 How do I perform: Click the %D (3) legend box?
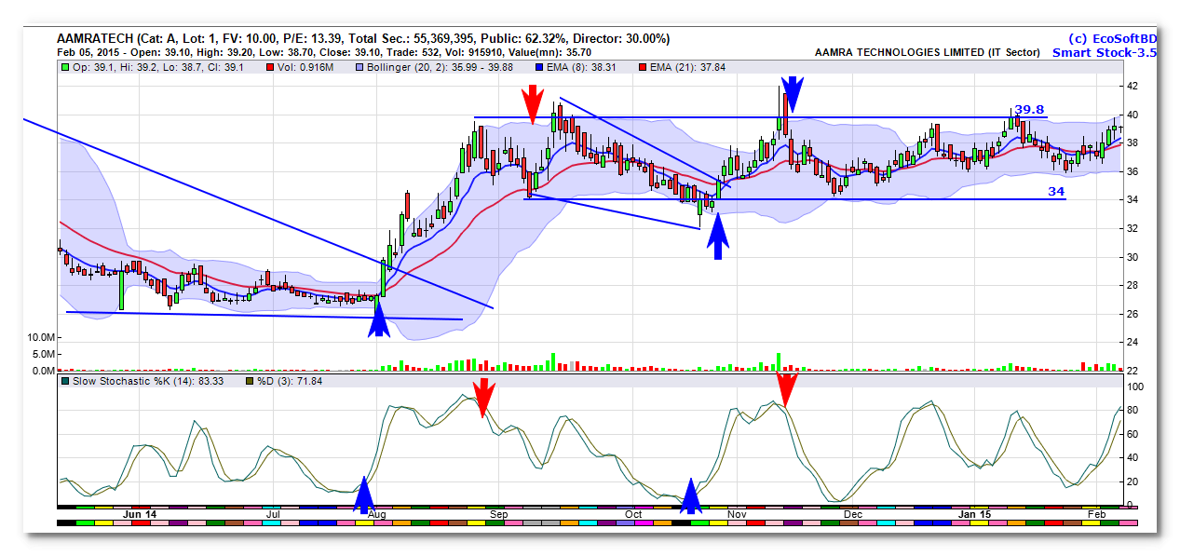[x=250, y=382]
